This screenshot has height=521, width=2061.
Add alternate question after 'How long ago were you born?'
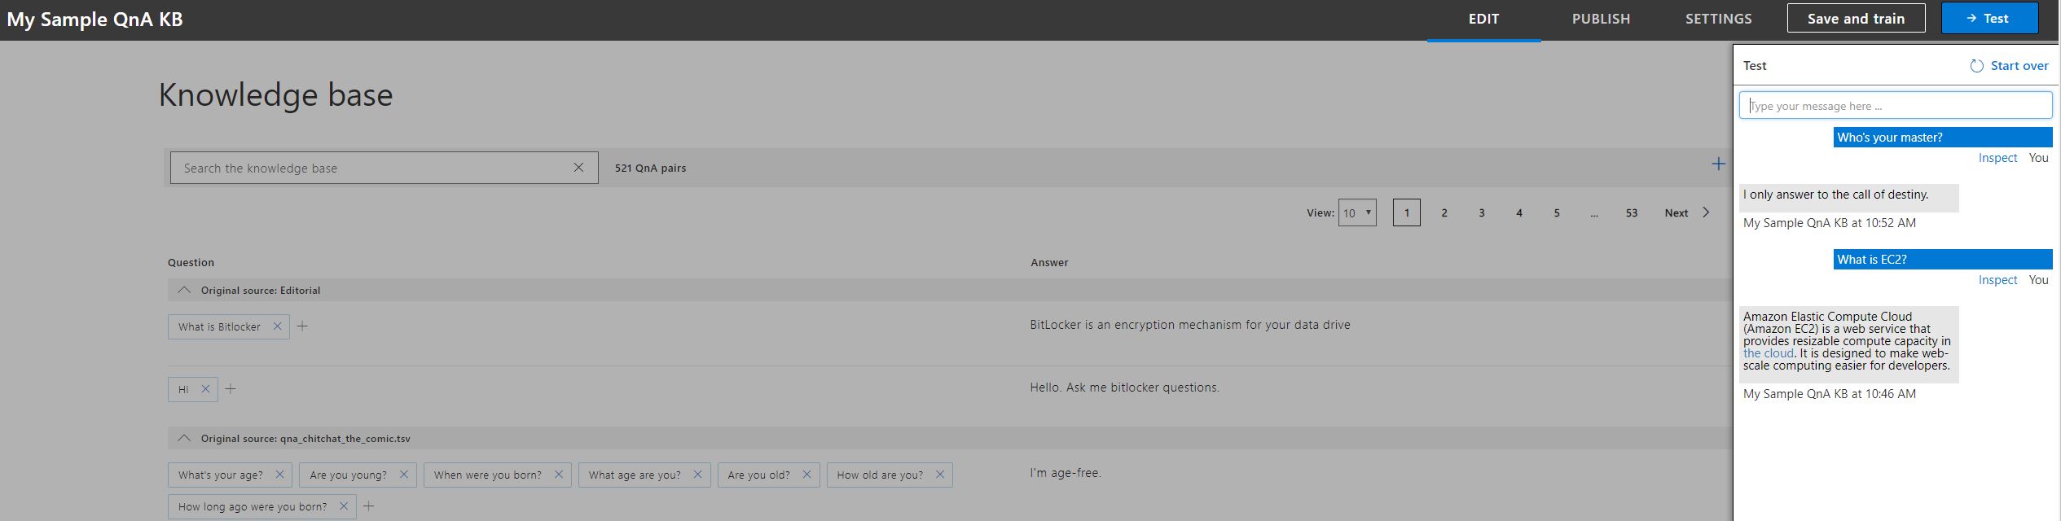tap(368, 506)
